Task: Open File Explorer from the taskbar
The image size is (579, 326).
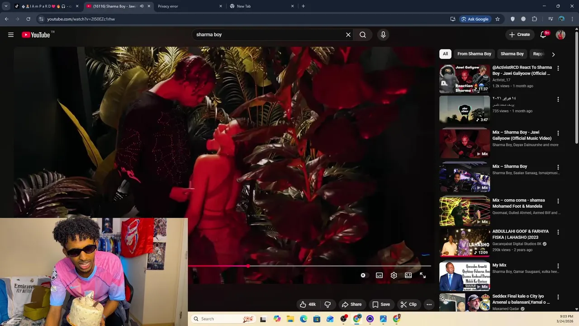Action: (290, 319)
